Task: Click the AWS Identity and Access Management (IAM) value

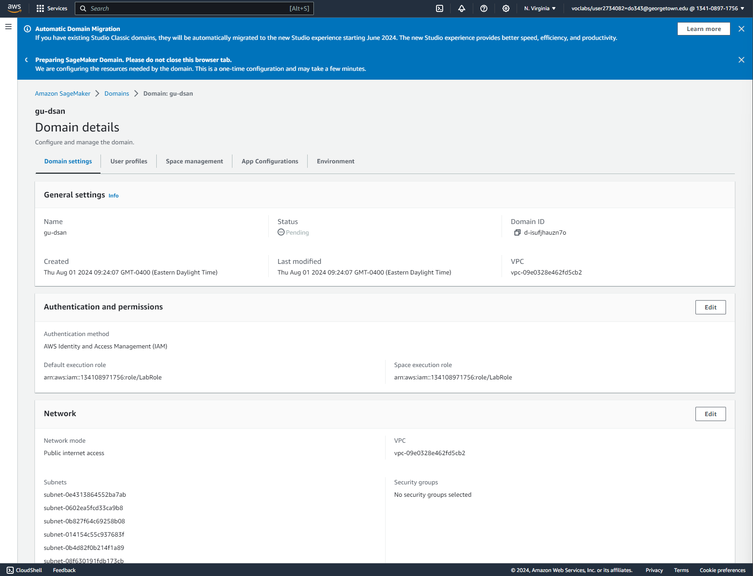Action: (x=105, y=346)
